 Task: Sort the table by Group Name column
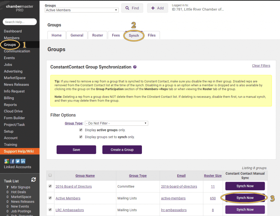click(85, 176)
